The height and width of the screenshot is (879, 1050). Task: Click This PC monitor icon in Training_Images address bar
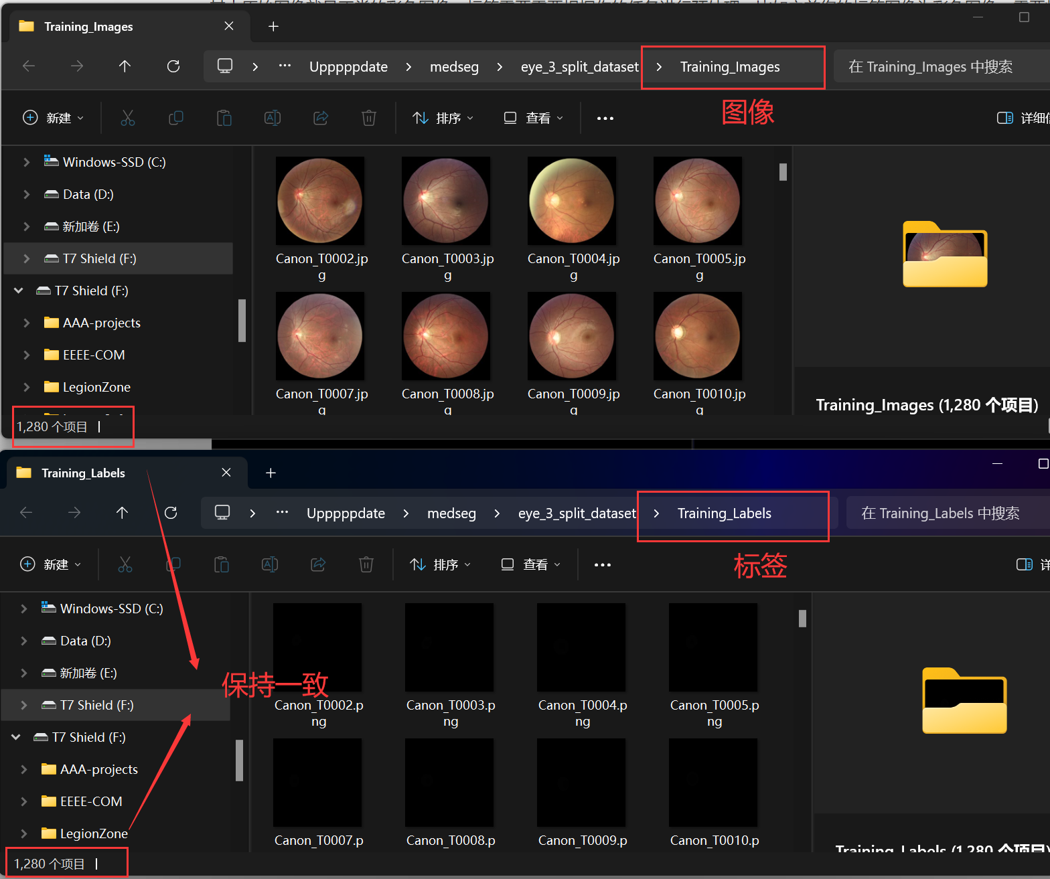coord(225,66)
